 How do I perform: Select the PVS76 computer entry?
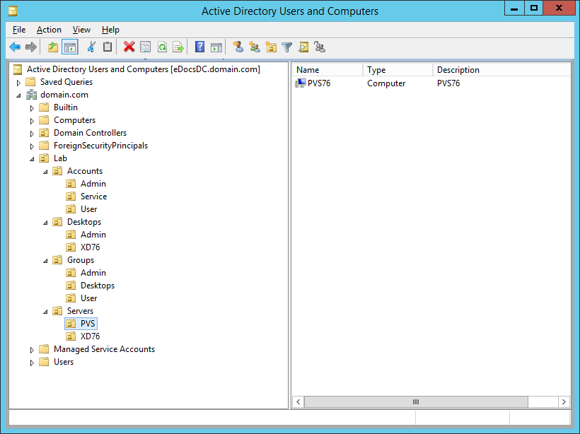(x=318, y=83)
